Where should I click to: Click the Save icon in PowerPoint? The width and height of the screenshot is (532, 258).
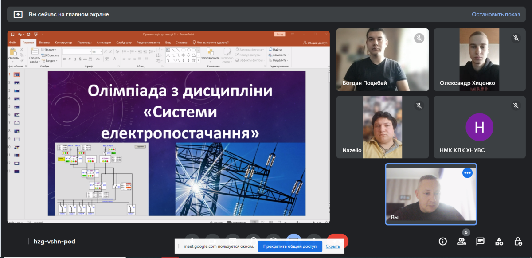click(x=12, y=34)
